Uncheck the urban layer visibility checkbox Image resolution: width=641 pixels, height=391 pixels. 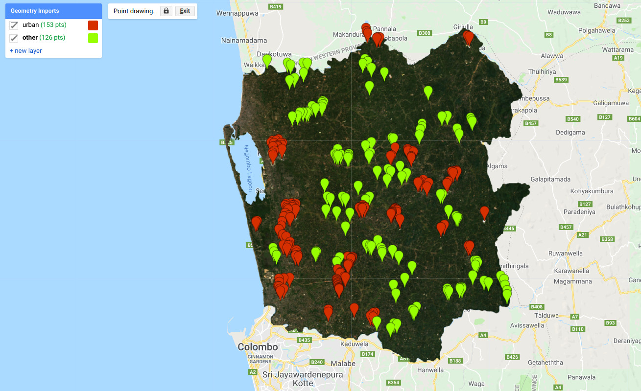point(13,25)
